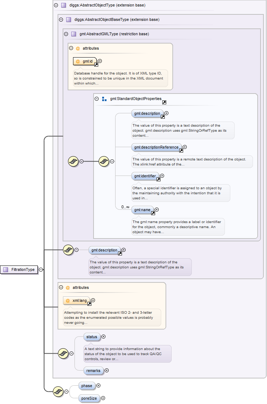This screenshot has width=267, height=404.
Task: Collapse the FiltrationType root node
Action: click(x=41, y=269)
